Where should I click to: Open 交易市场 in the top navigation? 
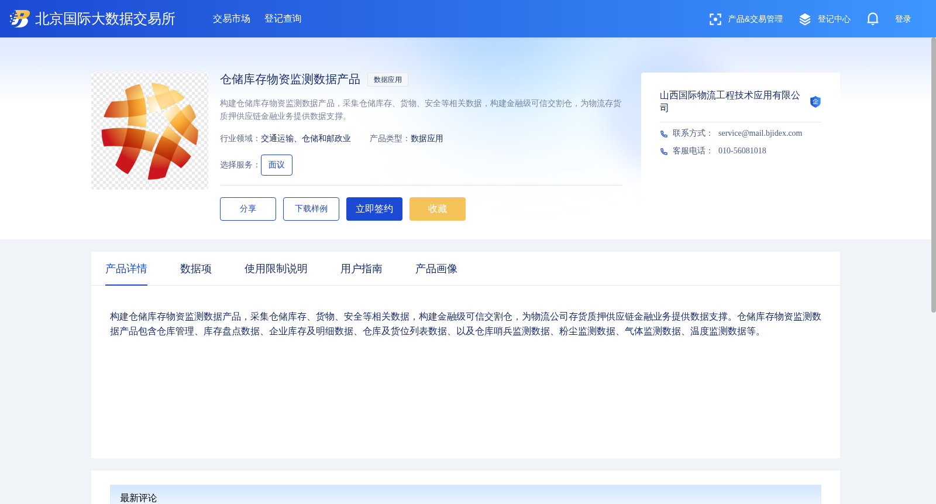(x=232, y=19)
